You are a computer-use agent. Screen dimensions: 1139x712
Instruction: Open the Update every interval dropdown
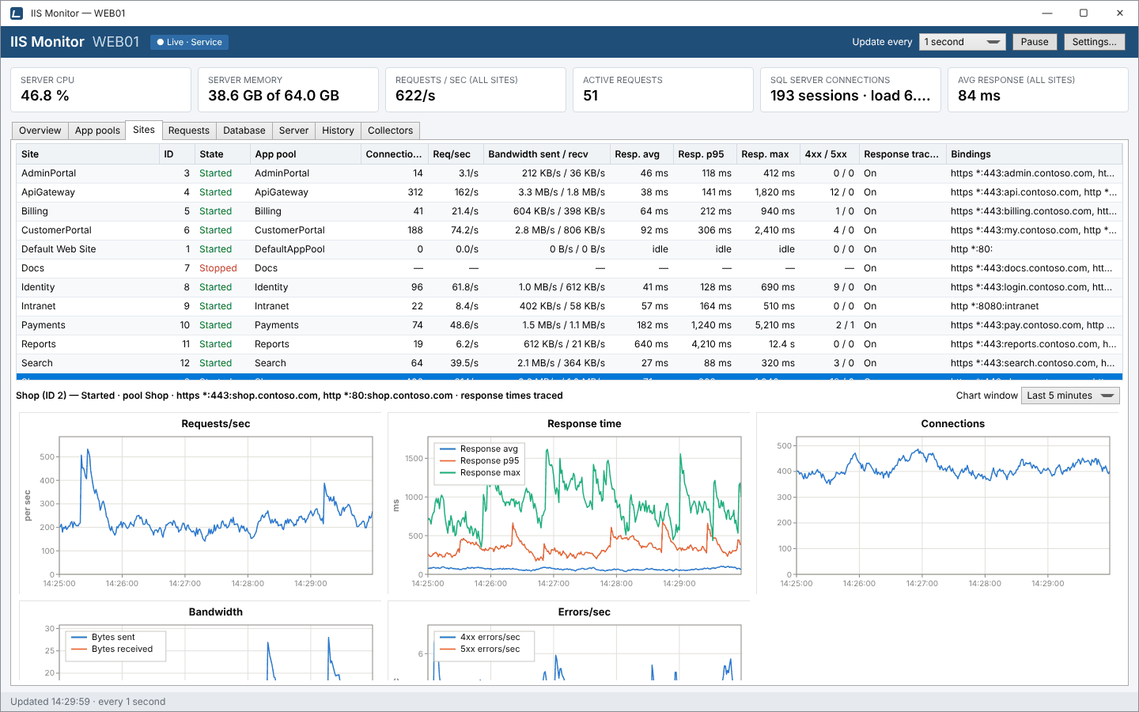coord(962,42)
